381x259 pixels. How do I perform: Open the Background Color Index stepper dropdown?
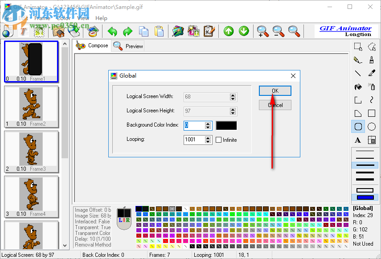click(x=208, y=125)
